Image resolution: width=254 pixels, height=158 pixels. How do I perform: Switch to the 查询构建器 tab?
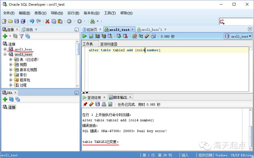click(x=109, y=44)
